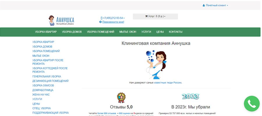The height and width of the screenshot is (116, 262).
Task: Select sidebar link ПОДДЕРЖИВАЮЩАЯ УБОРКА
Action: pyautogui.click(x=50, y=113)
